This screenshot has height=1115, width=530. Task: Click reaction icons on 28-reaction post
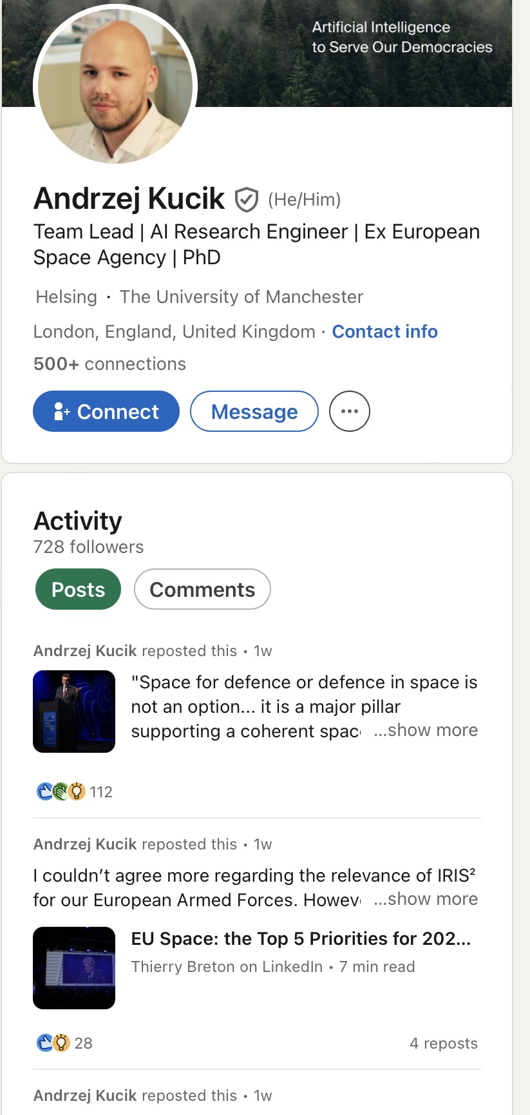53,1043
